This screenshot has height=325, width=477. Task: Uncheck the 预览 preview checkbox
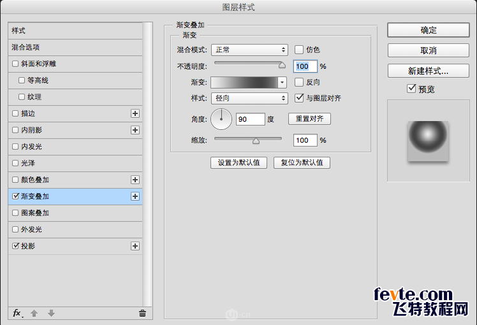(x=411, y=89)
